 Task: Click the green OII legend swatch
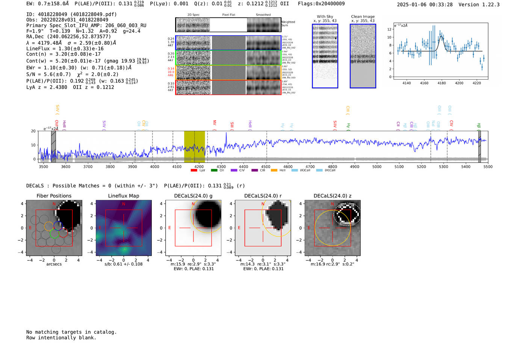click(x=214, y=171)
